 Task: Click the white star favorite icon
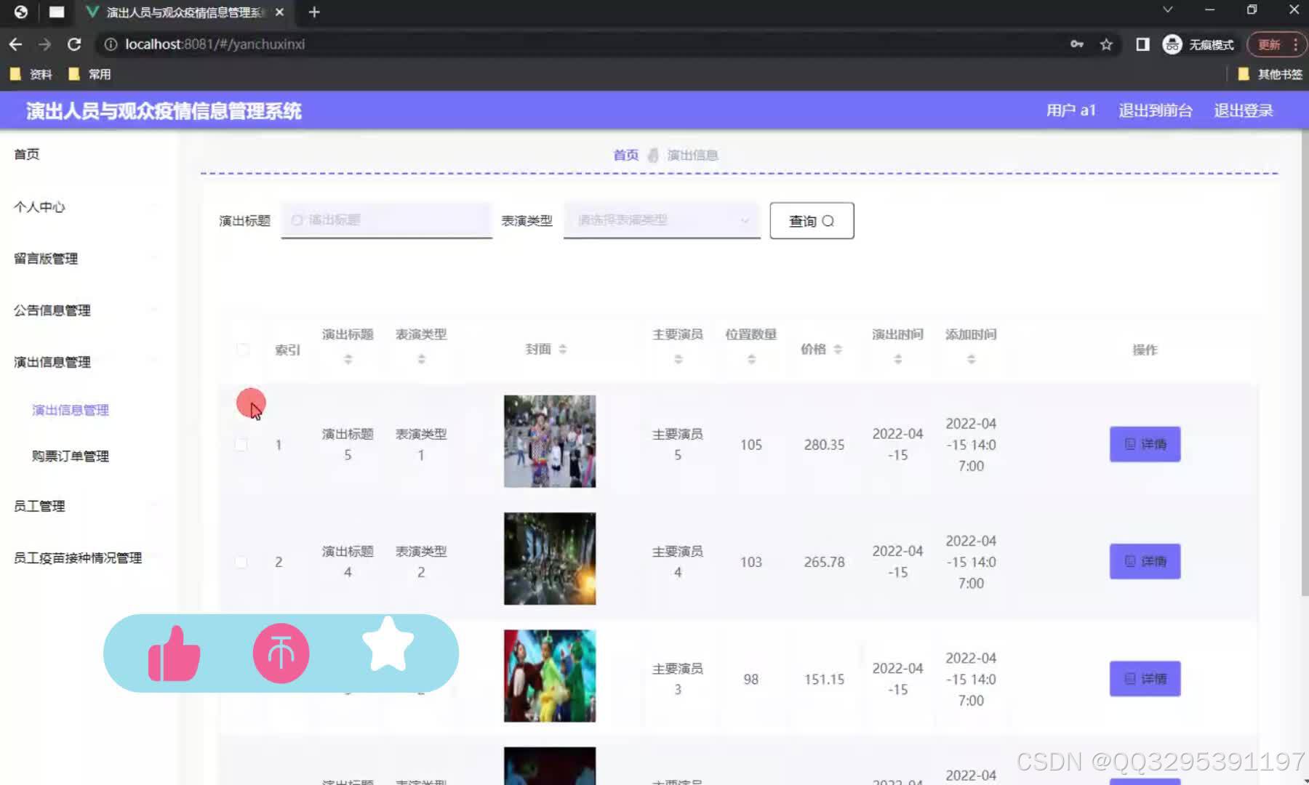(x=388, y=644)
